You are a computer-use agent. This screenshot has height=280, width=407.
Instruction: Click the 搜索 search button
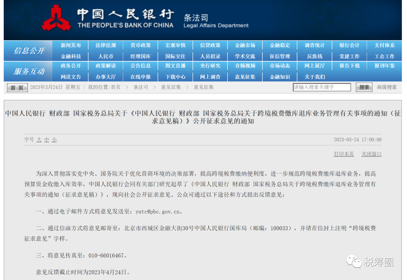[x=364, y=87]
